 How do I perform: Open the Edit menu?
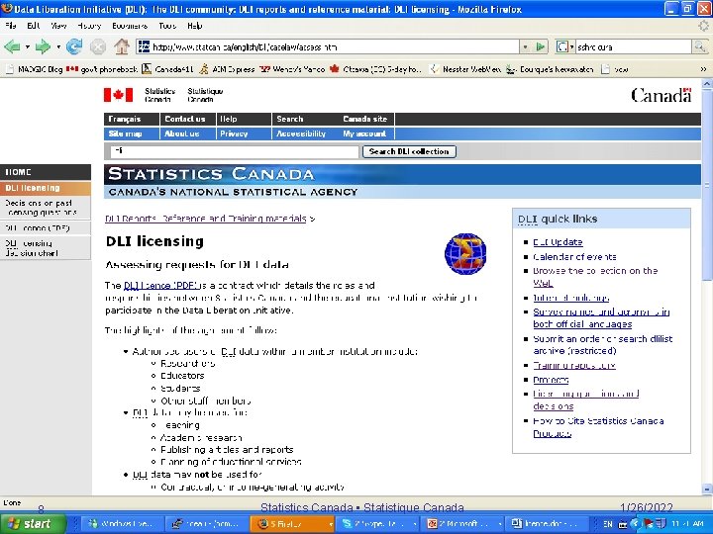click(x=34, y=26)
